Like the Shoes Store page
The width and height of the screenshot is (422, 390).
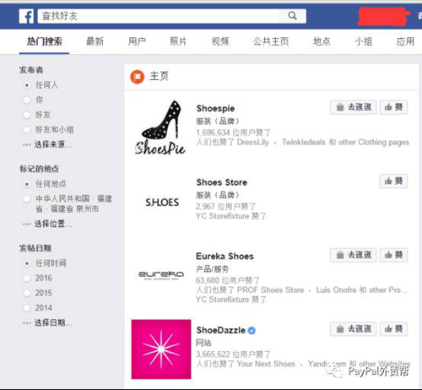[393, 181]
